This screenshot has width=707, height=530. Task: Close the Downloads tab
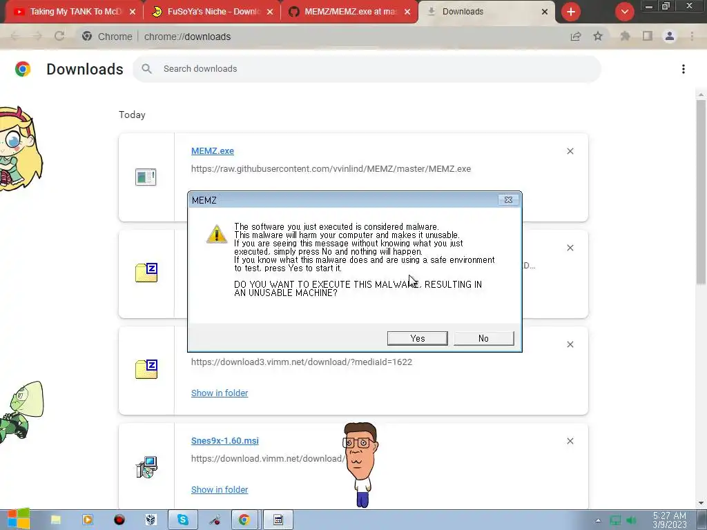(544, 12)
